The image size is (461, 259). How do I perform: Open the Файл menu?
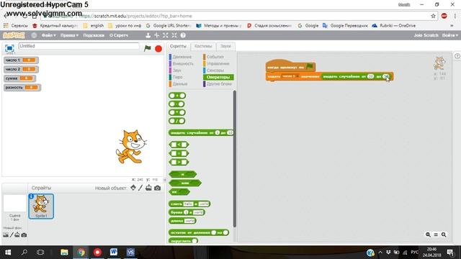[48, 35]
